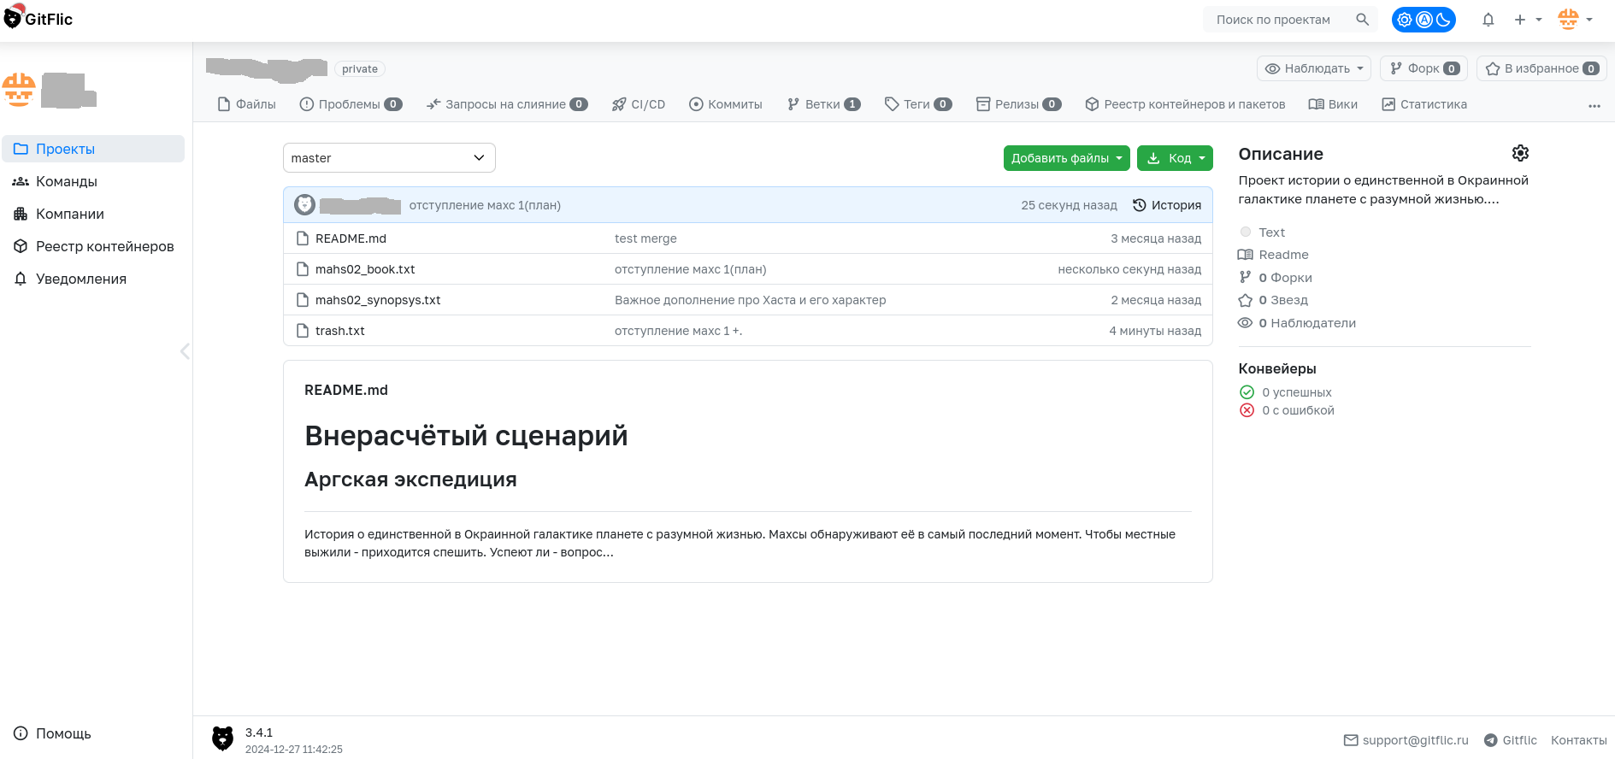The width and height of the screenshot is (1615, 759).
Task: Click the GitFlic logo in the header
Action: coord(38,19)
